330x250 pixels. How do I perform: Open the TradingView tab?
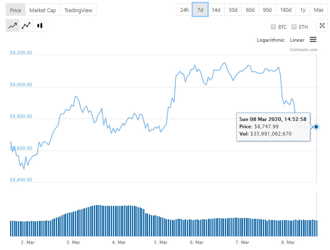78,10
